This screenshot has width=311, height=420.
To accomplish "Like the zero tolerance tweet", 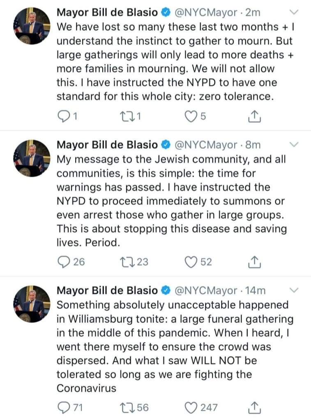I will (x=191, y=117).
